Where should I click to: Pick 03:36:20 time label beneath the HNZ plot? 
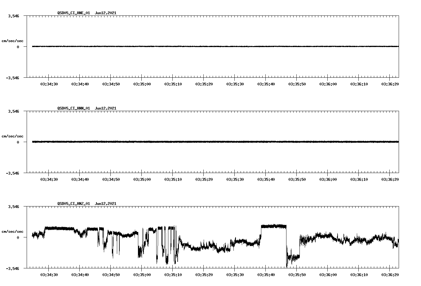390,275
